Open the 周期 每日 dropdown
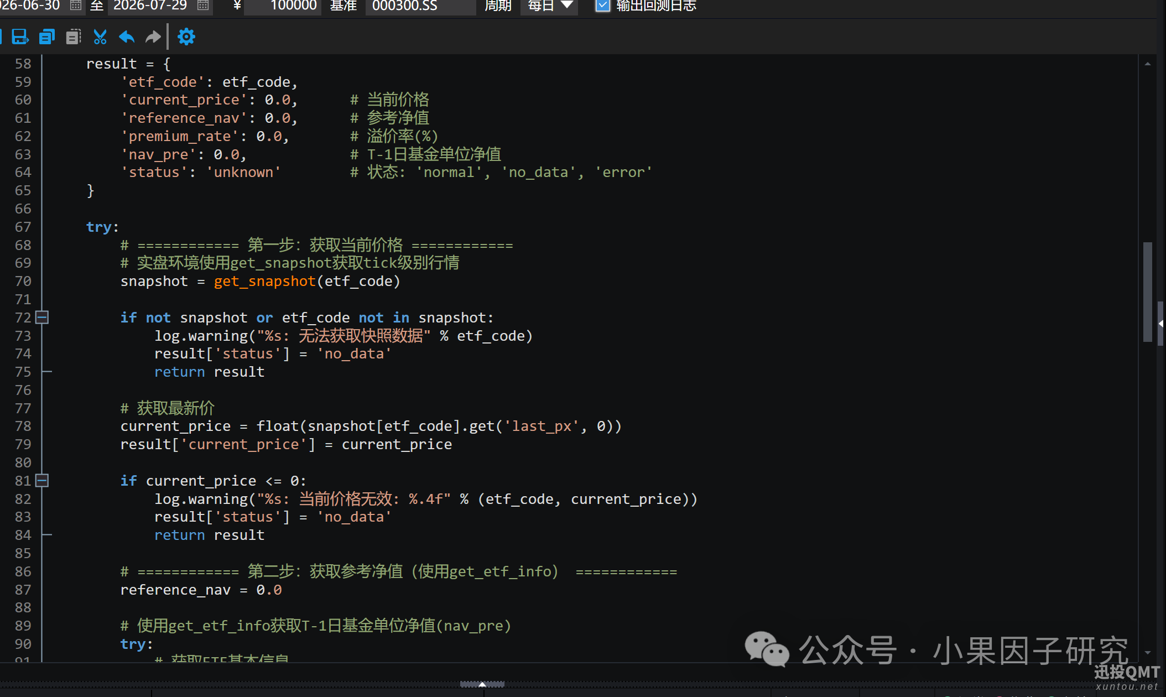Image resolution: width=1166 pixels, height=697 pixels. click(x=549, y=6)
